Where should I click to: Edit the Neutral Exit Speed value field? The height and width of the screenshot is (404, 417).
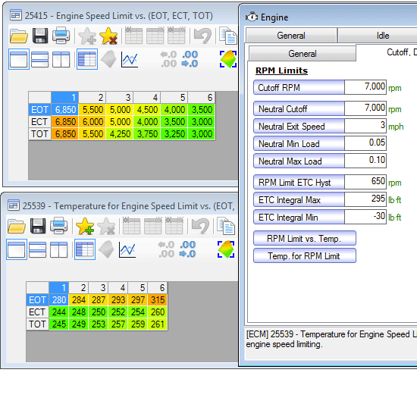tap(365, 126)
